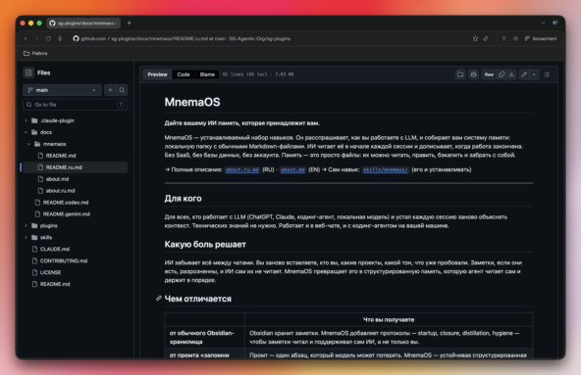Open README.md inside the mnemaos folder
The width and height of the screenshot is (581, 375).
61,156
